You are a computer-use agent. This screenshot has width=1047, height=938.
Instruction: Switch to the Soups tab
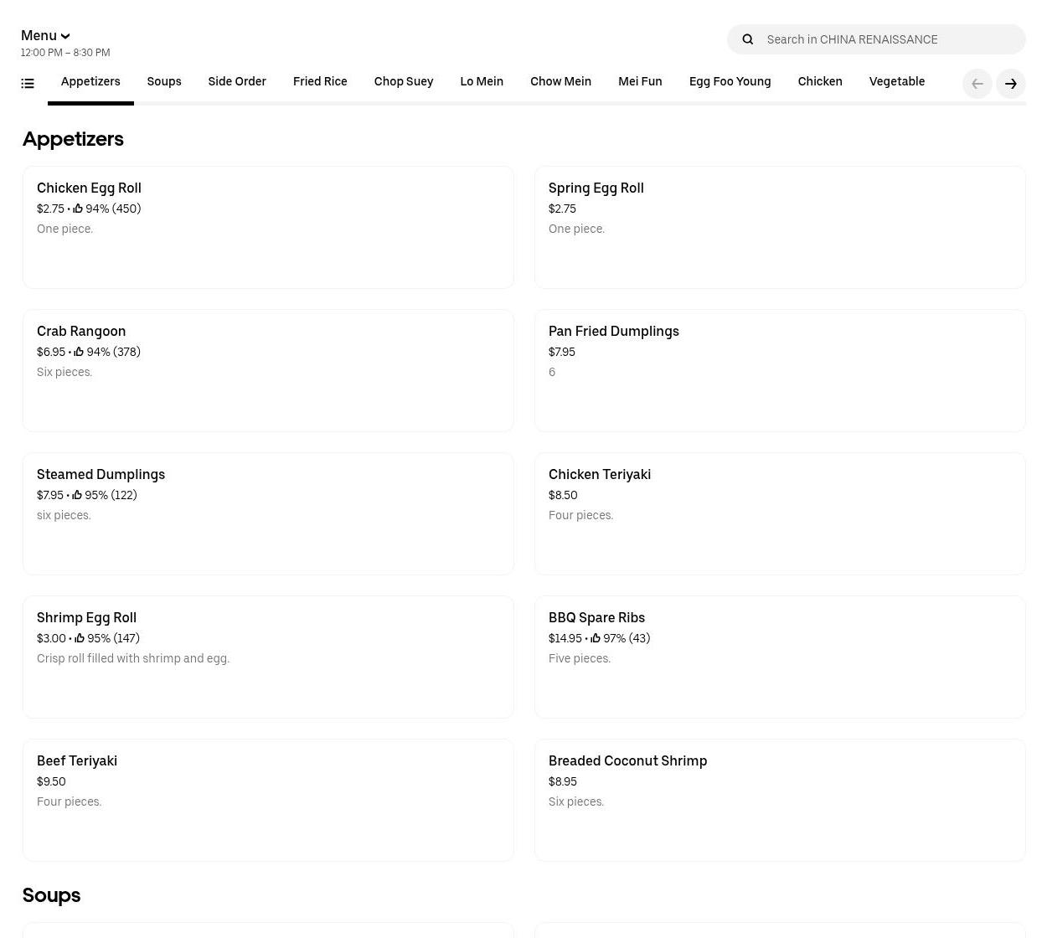coord(164,81)
